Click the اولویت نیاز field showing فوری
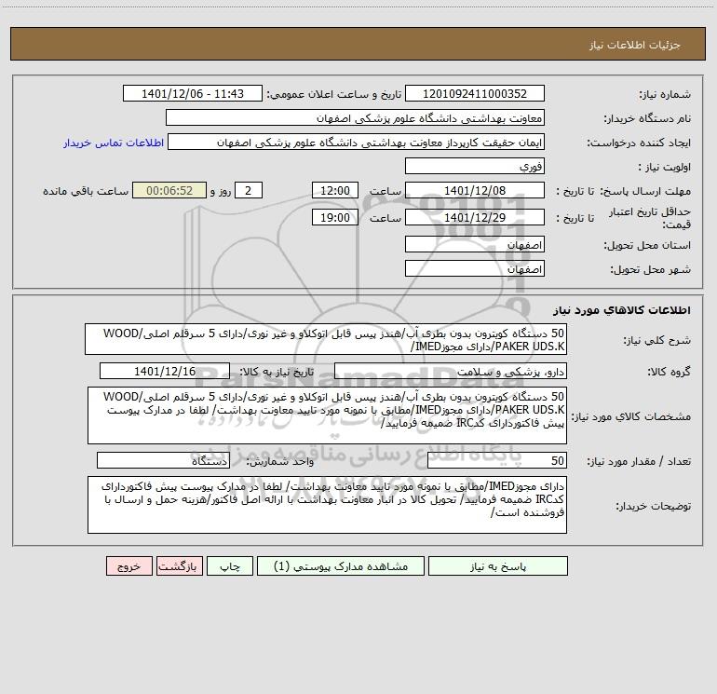This screenshot has height=694, width=717. coord(475,166)
